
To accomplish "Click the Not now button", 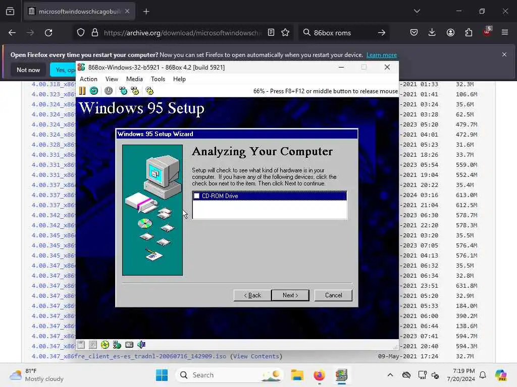I will click(x=28, y=70).
